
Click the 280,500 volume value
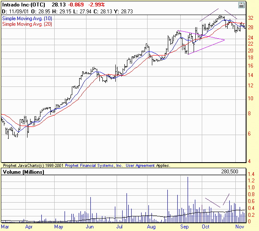[230, 172]
